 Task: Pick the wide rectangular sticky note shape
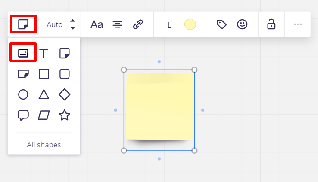(23, 74)
